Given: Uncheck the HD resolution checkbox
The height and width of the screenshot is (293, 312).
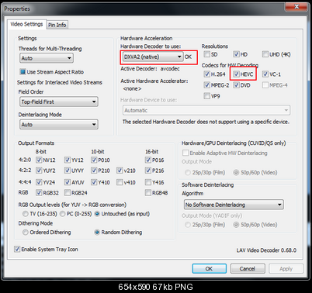Looking at the screenshot, I should tap(236, 54).
